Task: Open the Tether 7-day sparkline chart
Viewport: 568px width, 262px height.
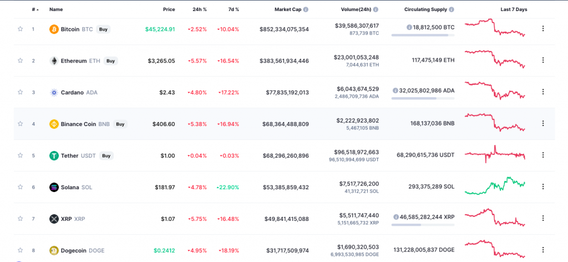Action: point(495,154)
